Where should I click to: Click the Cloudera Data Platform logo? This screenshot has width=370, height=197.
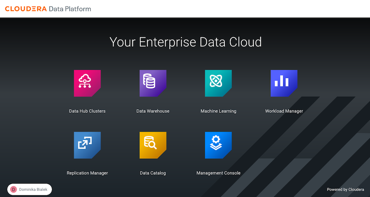point(48,9)
